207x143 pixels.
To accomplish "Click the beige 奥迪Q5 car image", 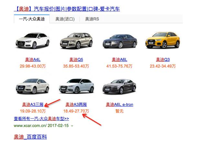I will click(x=76, y=41).
